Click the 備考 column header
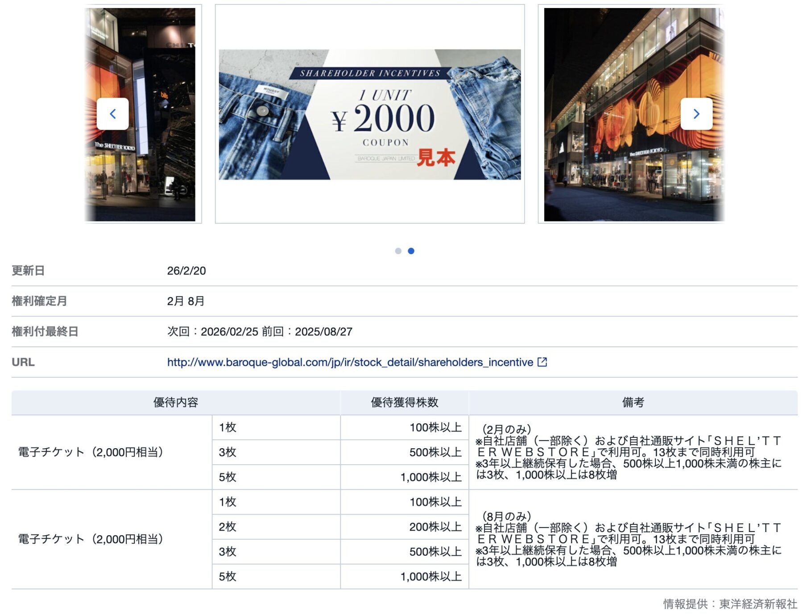Screen dimensions: 803x615 click(633, 402)
